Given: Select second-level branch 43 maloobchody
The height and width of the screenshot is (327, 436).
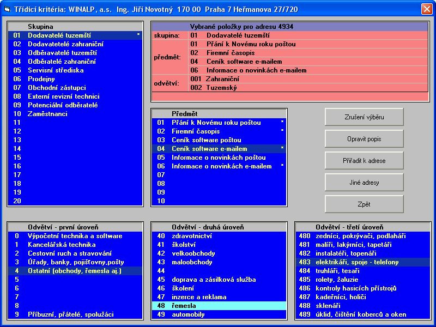Looking at the screenshot, I should pos(219,262).
